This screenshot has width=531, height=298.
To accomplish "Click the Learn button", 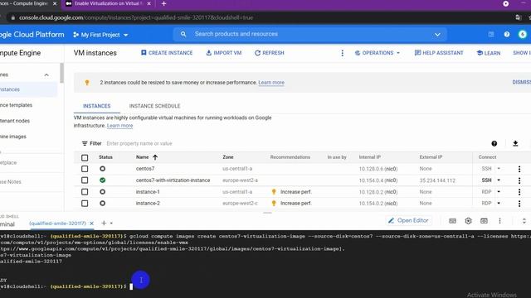I will (x=489, y=53).
